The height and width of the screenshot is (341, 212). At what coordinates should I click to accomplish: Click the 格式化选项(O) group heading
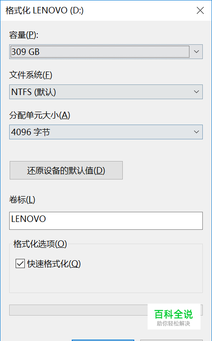[40, 244]
